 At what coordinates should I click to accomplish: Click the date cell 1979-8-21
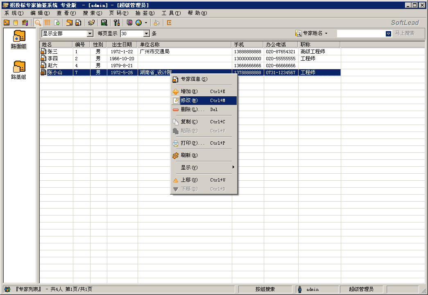coord(122,66)
